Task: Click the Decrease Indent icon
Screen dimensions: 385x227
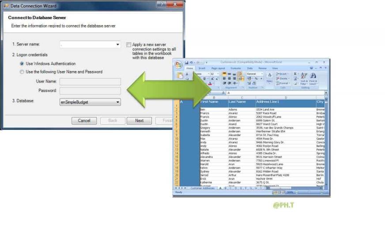Action: 224,83
